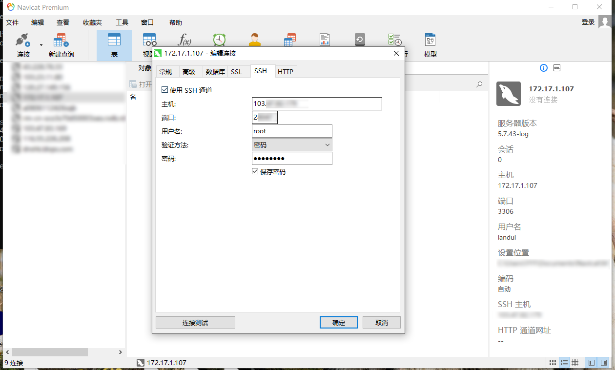The image size is (615, 370).
Task: Click the 密码 password field
Action: [x=292, y=158]
